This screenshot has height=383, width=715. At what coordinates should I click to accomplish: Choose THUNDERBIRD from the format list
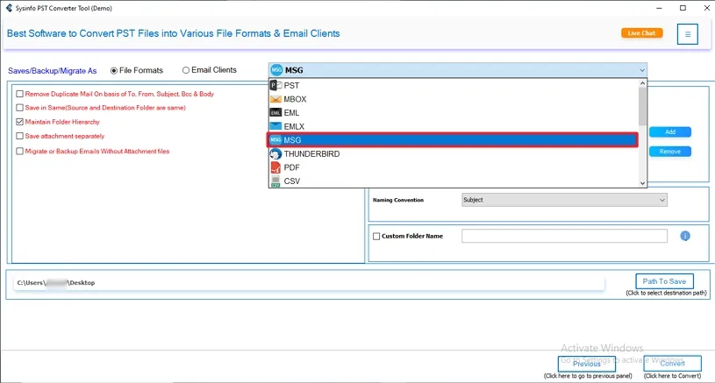pos(454,154)
